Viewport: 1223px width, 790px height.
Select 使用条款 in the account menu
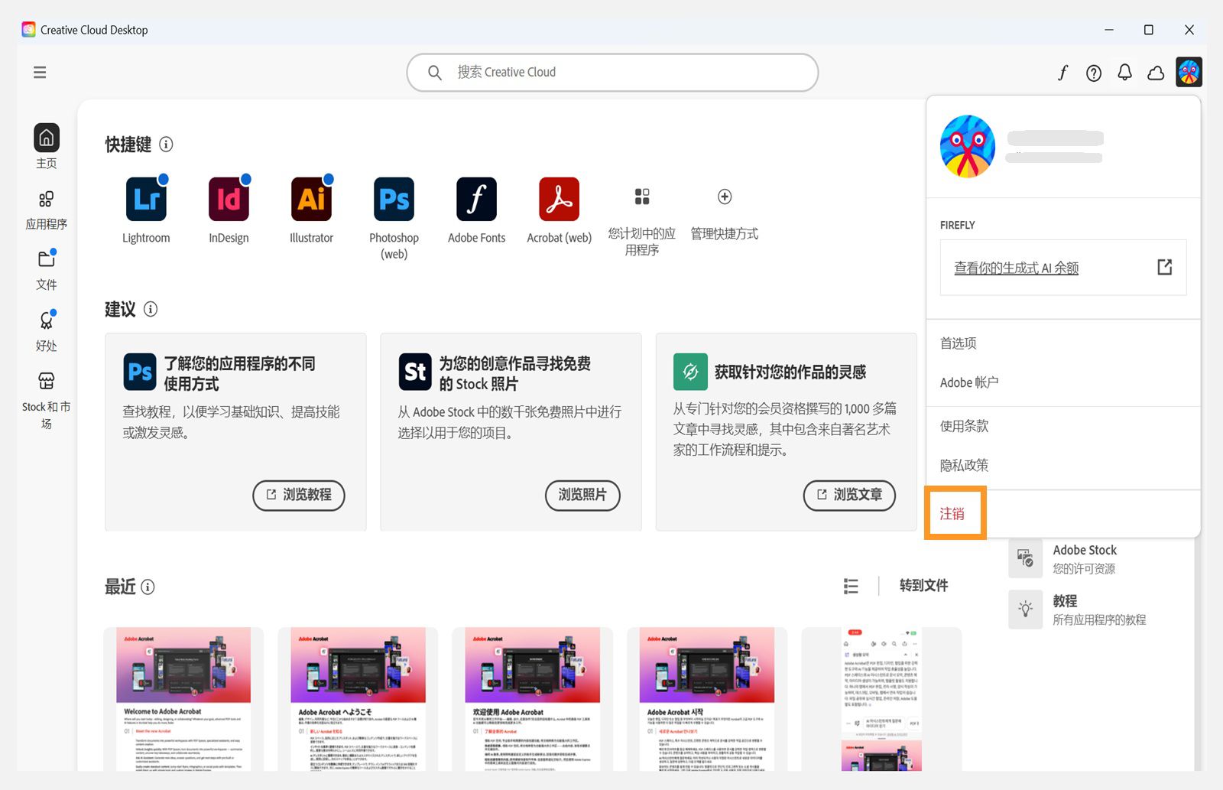[x=964, y=426]
